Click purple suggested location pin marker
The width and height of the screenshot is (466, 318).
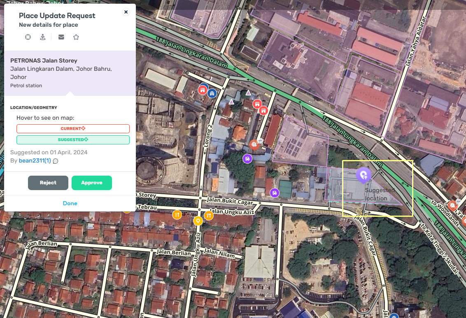(363, 175)
